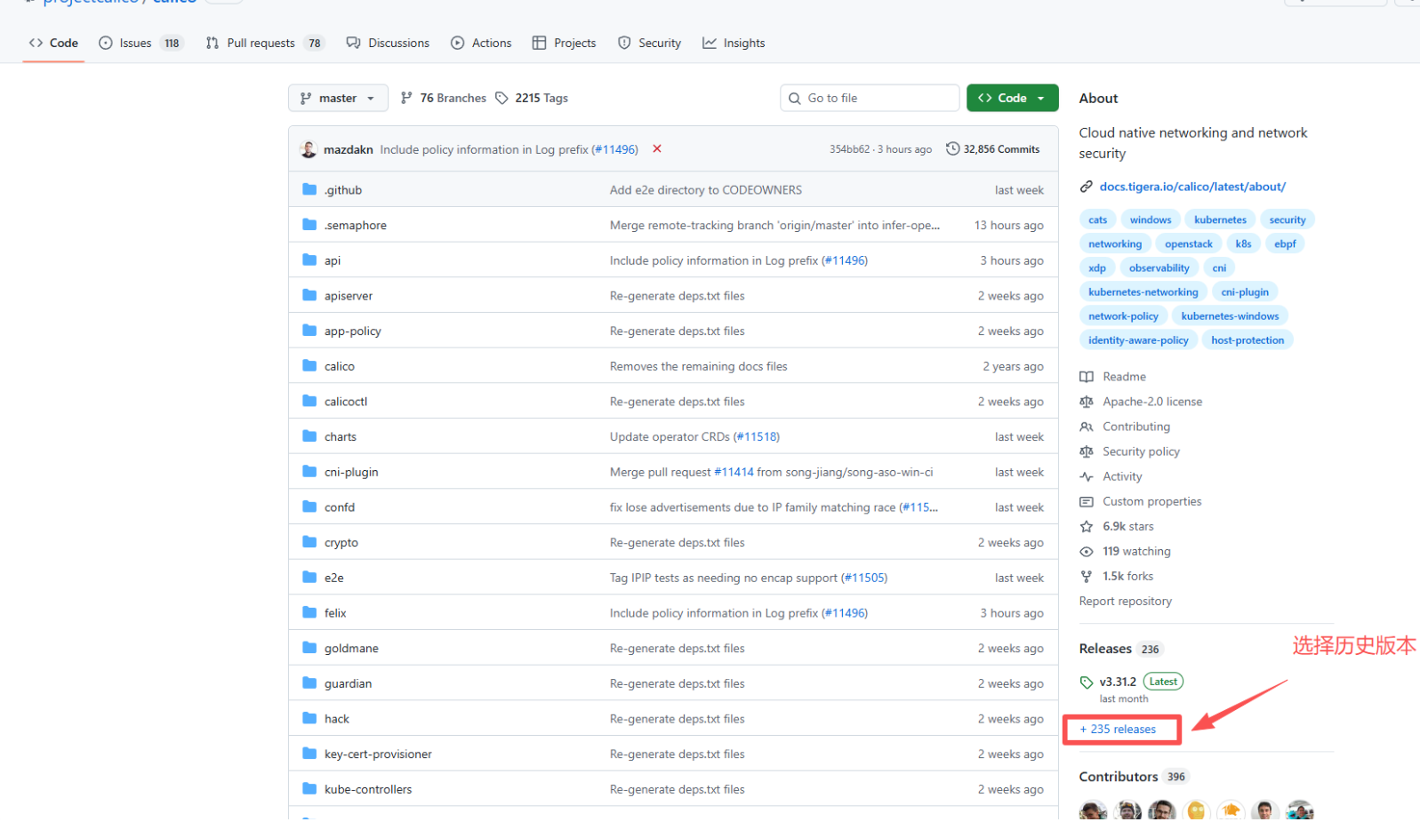Go to the Discussions tab

tap(388, 43)
